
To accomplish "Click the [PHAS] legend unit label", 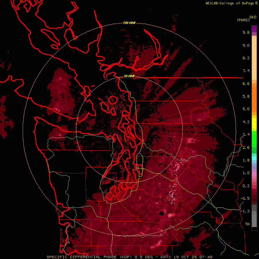I will pyautogui.click(x=243, y=20).
